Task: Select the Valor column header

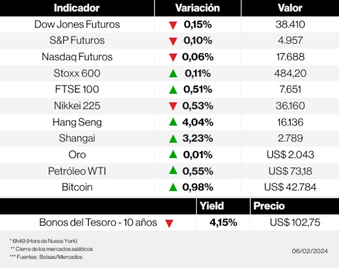Action: click(x=290, y=8)
